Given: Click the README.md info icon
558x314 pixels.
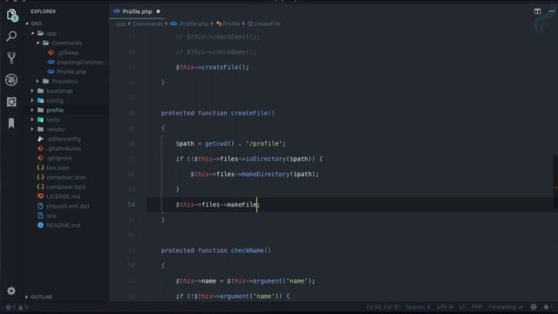Looking at the screenshot, I should click(x=40, y=225).
